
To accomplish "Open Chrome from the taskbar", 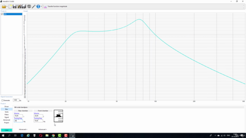I will (x=53, y=135).
